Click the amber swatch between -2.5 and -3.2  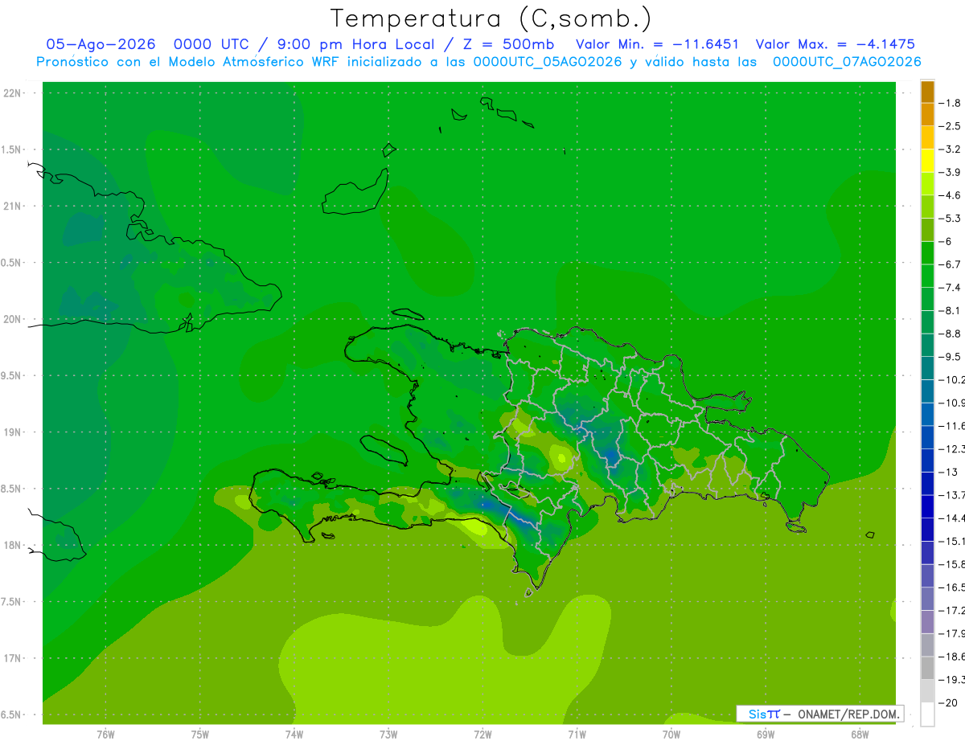point(927,138)
